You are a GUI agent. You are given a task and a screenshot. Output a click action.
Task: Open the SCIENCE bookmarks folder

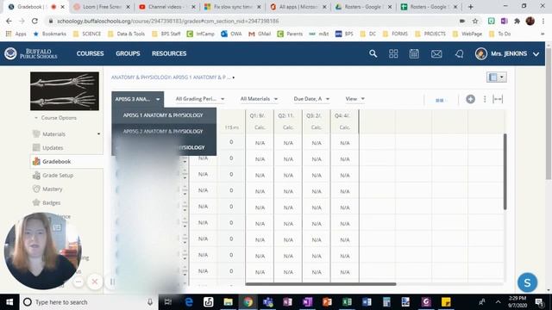(87, 34)
